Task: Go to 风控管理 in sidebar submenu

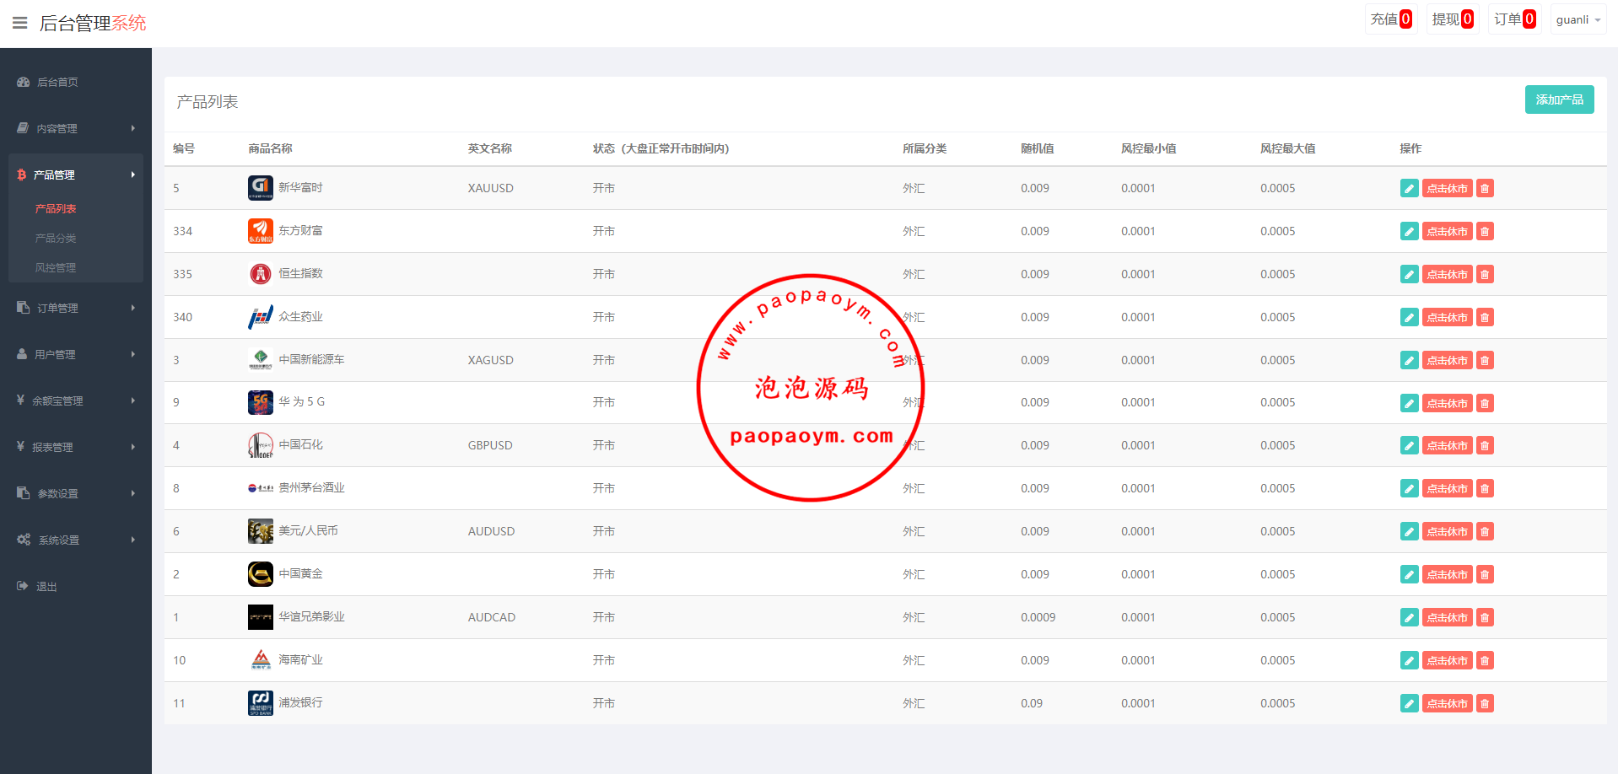Action: tap(56, 267)
